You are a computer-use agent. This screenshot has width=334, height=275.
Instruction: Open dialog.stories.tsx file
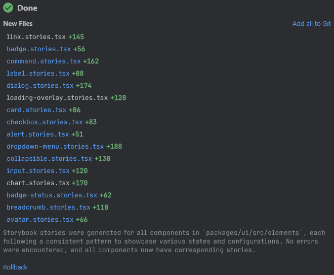(40, 86)
